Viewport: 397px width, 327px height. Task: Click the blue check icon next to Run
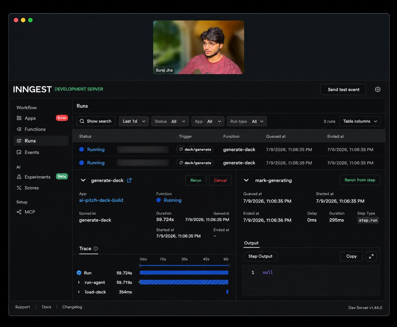[79, 273]
